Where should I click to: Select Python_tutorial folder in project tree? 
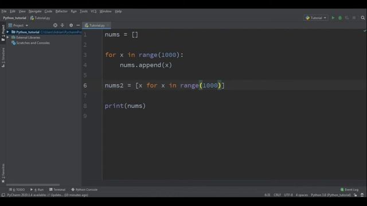(x=28, y=32)
